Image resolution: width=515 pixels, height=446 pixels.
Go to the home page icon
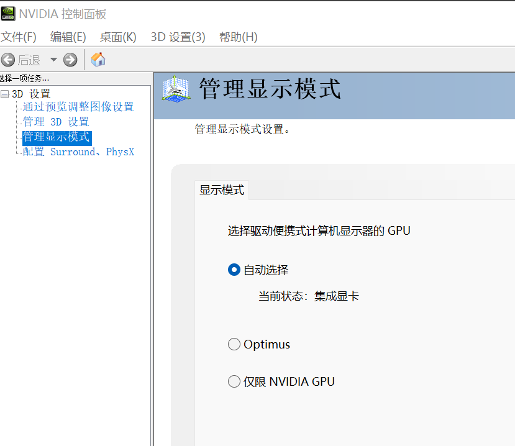pyautogui.click(x=98, y=60)
